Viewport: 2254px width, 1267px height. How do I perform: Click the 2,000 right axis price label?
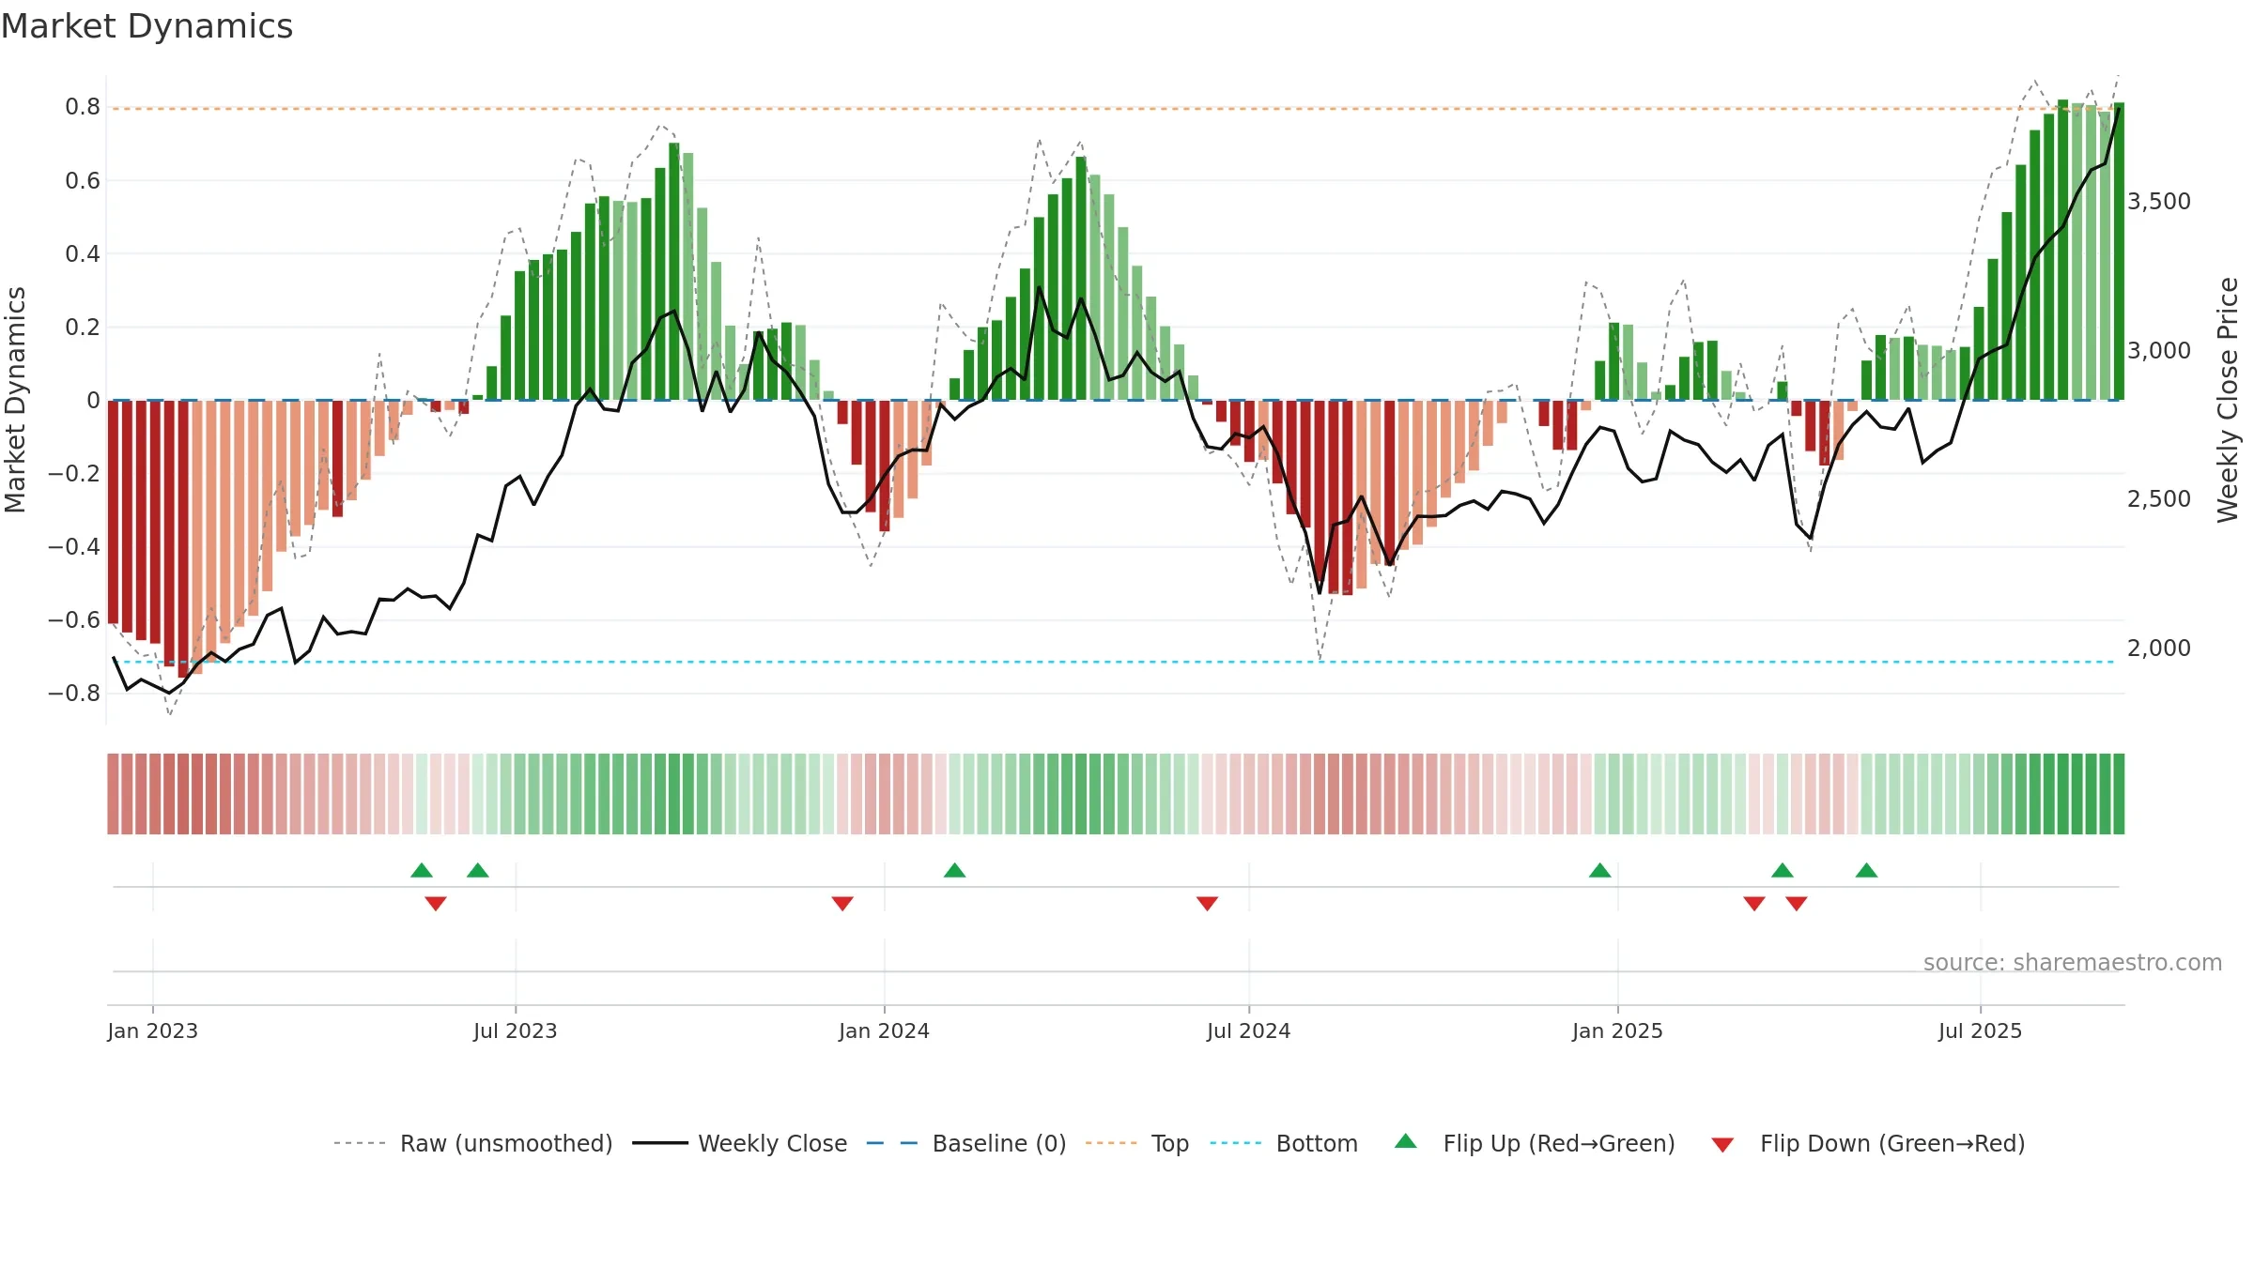tap(2159, 649)
